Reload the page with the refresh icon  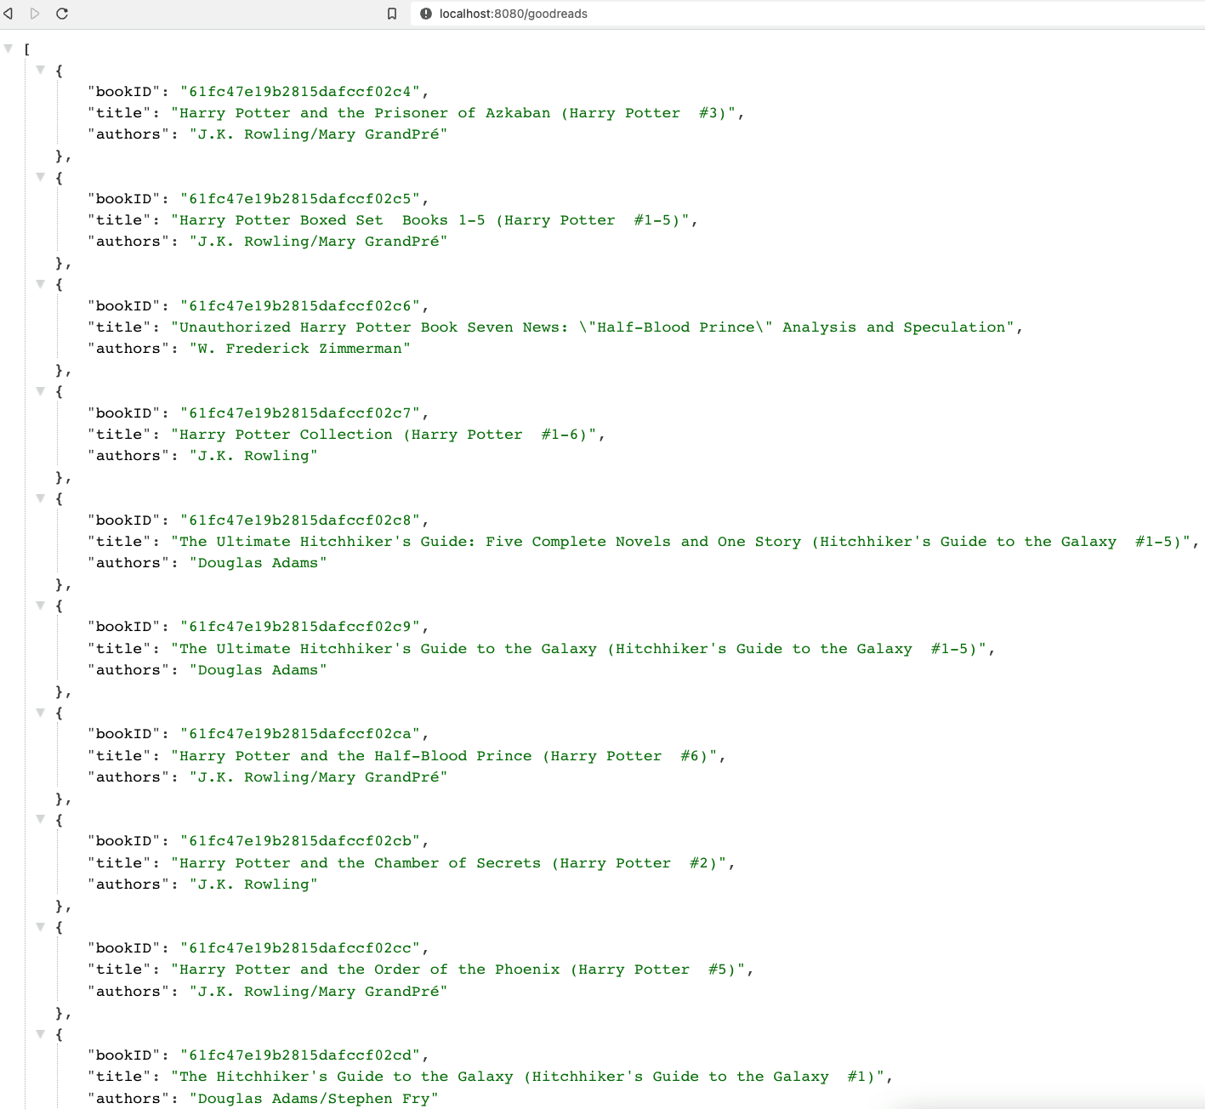(62, 14)
